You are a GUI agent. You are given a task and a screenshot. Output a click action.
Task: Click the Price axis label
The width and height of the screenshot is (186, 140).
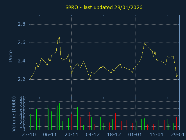11,56
